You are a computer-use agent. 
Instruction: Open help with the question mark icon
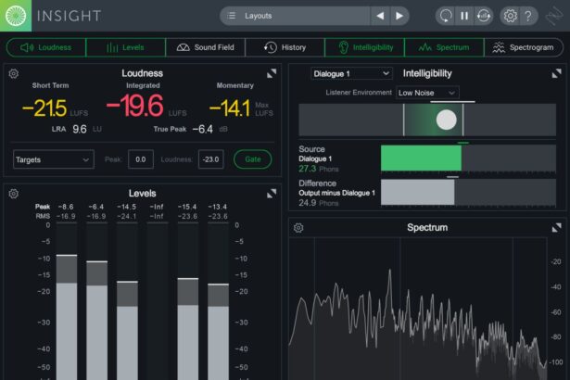click(528, 16)
